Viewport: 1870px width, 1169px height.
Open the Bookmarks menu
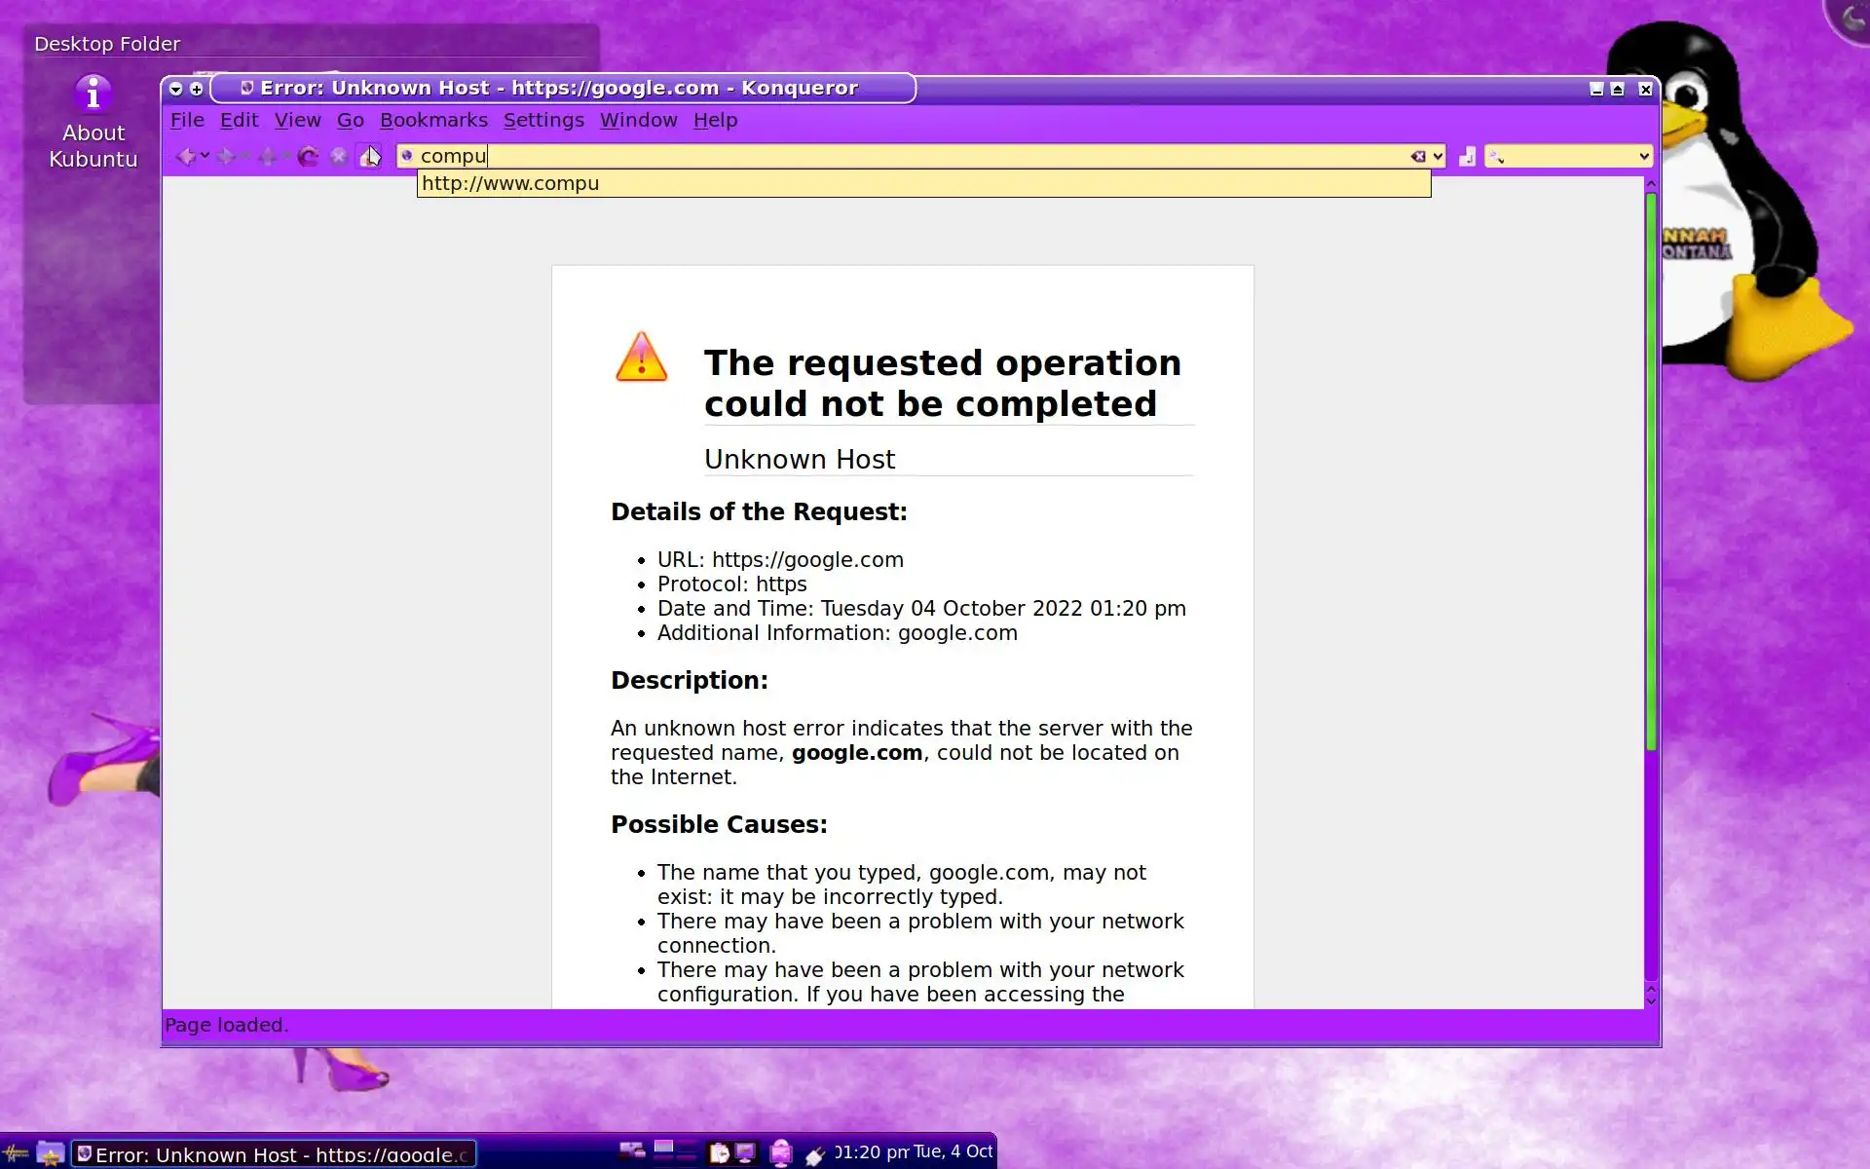433,120
